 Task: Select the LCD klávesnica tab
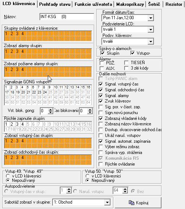(x=19, y=4)
